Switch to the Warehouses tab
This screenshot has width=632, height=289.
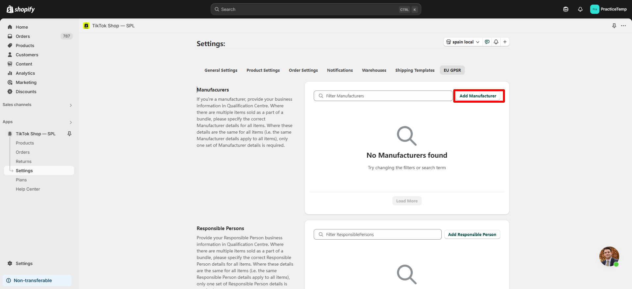coord(374,70)
